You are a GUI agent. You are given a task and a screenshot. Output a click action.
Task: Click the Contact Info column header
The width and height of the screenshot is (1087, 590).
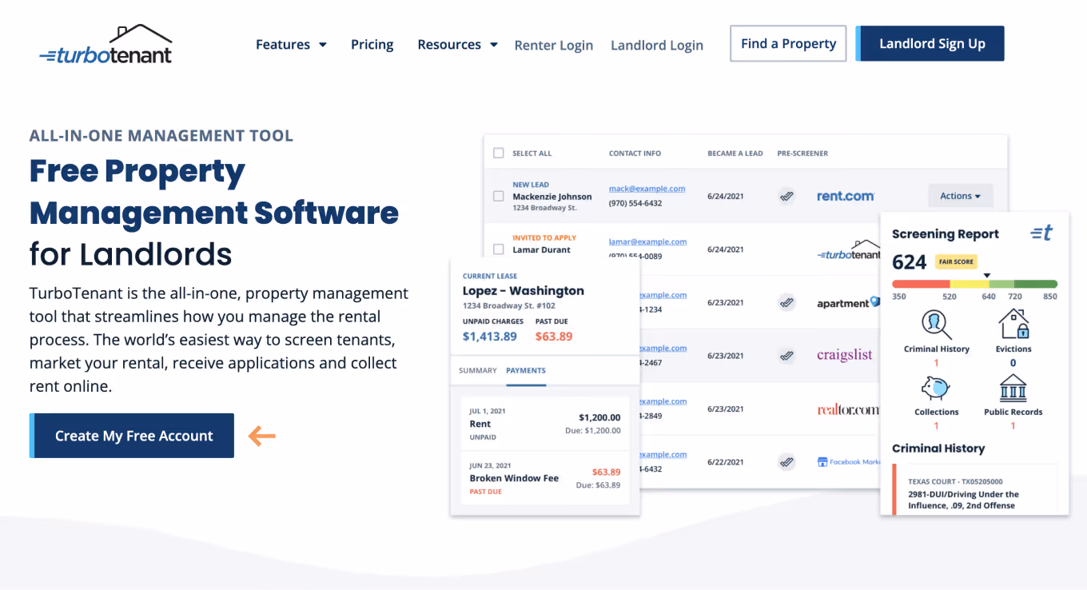click(635, 153)
